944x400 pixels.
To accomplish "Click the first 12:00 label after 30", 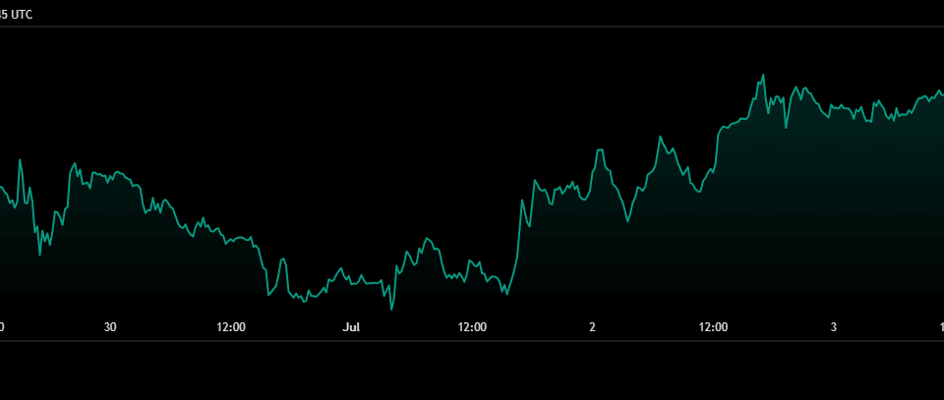I will (231, 327).
